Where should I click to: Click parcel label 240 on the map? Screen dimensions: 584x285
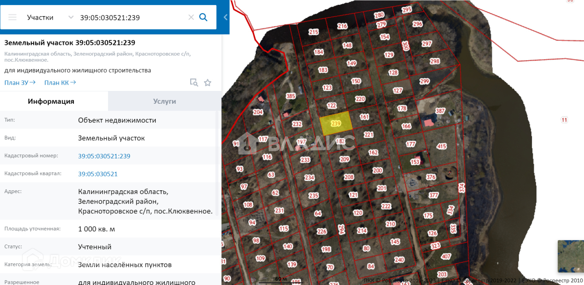coord(399,259)
